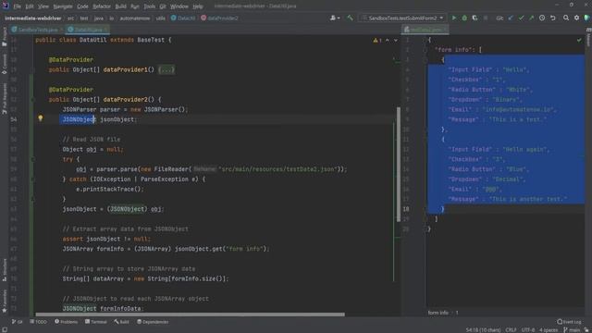Open the Window menu
592x333 pixels.
pyautogui.click(x=179, y=6)
